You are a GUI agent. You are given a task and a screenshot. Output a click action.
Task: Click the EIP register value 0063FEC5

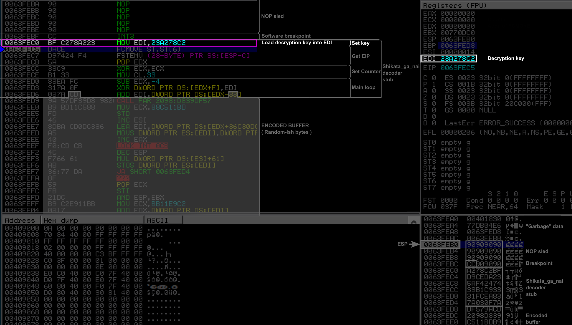[457, 68]
